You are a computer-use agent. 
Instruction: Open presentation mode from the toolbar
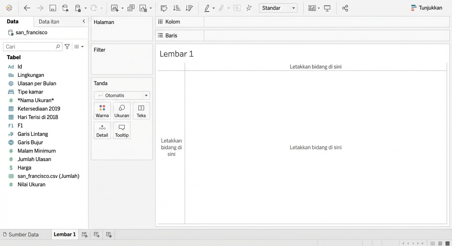click(x=327, y=8)
